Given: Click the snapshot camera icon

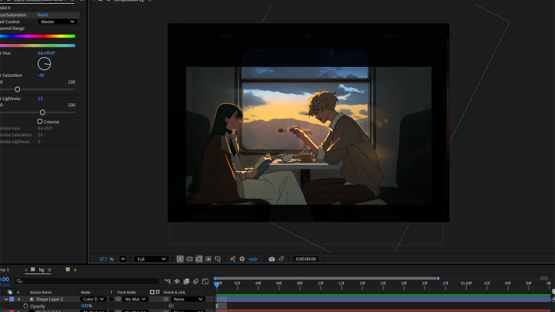Looking at the screenshot, I should (271, 259).
